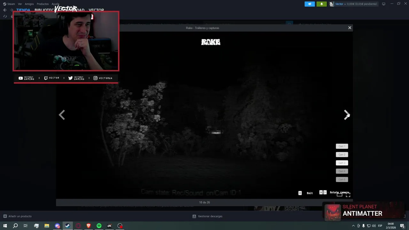The image size is (409, 230).
Task: Click the Vector account avatar
Action: click(x=332, y=4)
